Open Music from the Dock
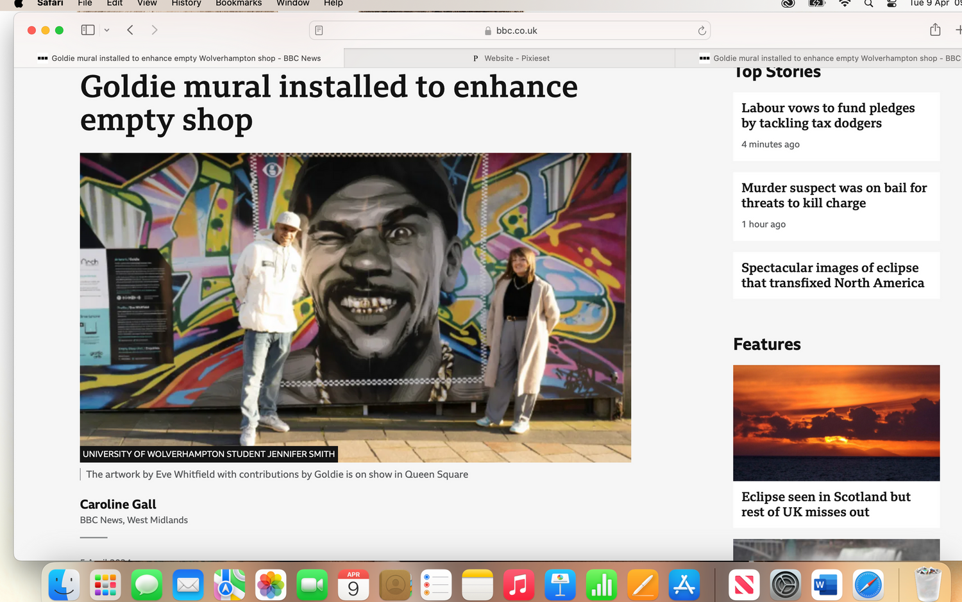962x602 pixels. (x=519, y=585)
